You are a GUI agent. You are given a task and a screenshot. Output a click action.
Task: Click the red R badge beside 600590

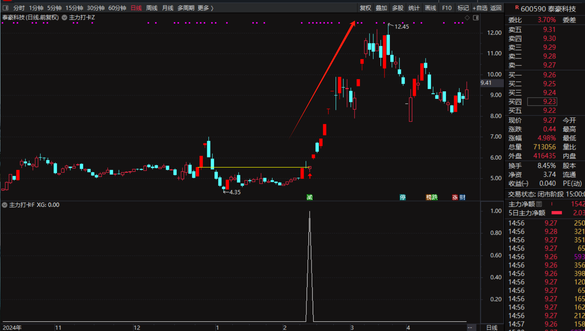[x=517, y=8]
